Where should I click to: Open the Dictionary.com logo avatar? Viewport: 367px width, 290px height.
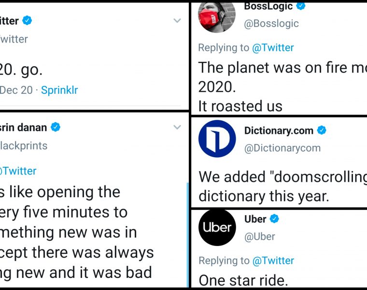click(x=217, y=139)
